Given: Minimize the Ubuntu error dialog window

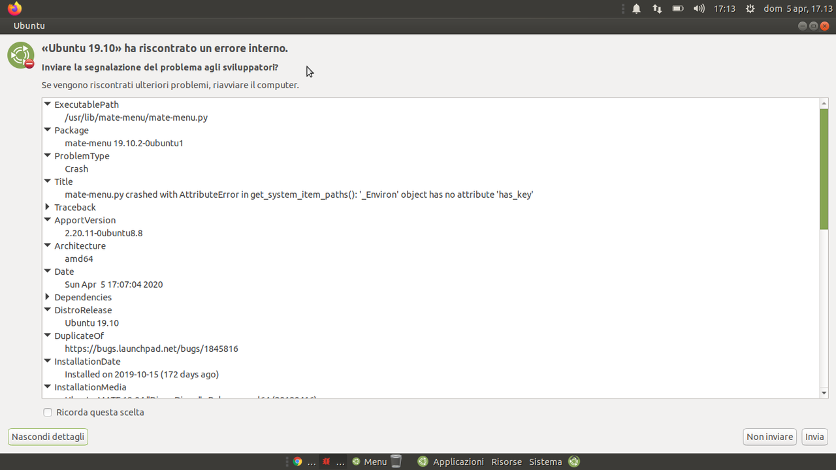Looking at the screenshot, I should point(803,26).
